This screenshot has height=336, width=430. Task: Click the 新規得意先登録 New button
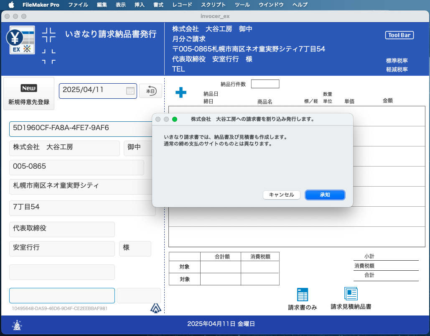tap(29, 94)
